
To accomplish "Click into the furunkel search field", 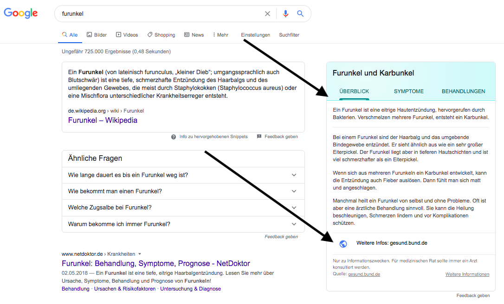I will 161,14.
